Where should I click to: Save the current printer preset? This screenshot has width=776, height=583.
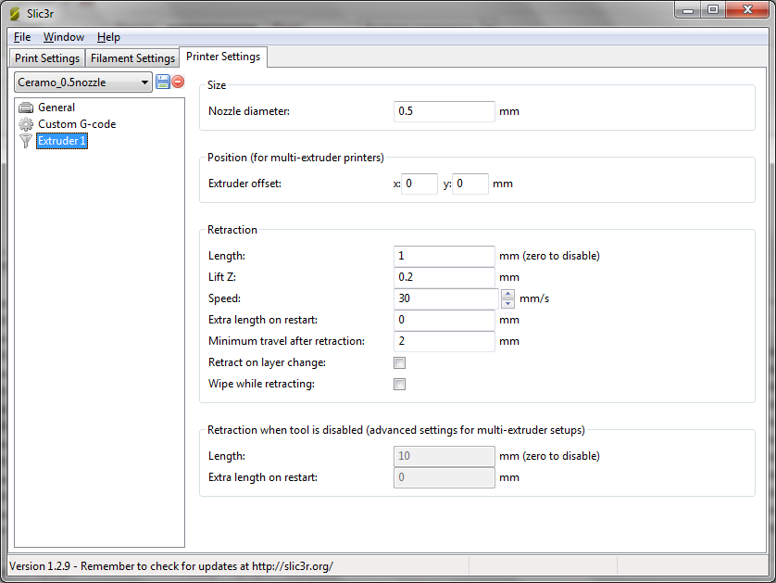tap(162, 82)
